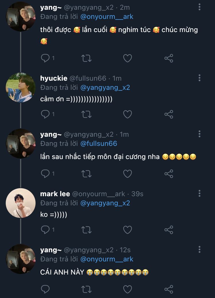
Task: Click hyuckie's profile picture
Action: point(20,88)
